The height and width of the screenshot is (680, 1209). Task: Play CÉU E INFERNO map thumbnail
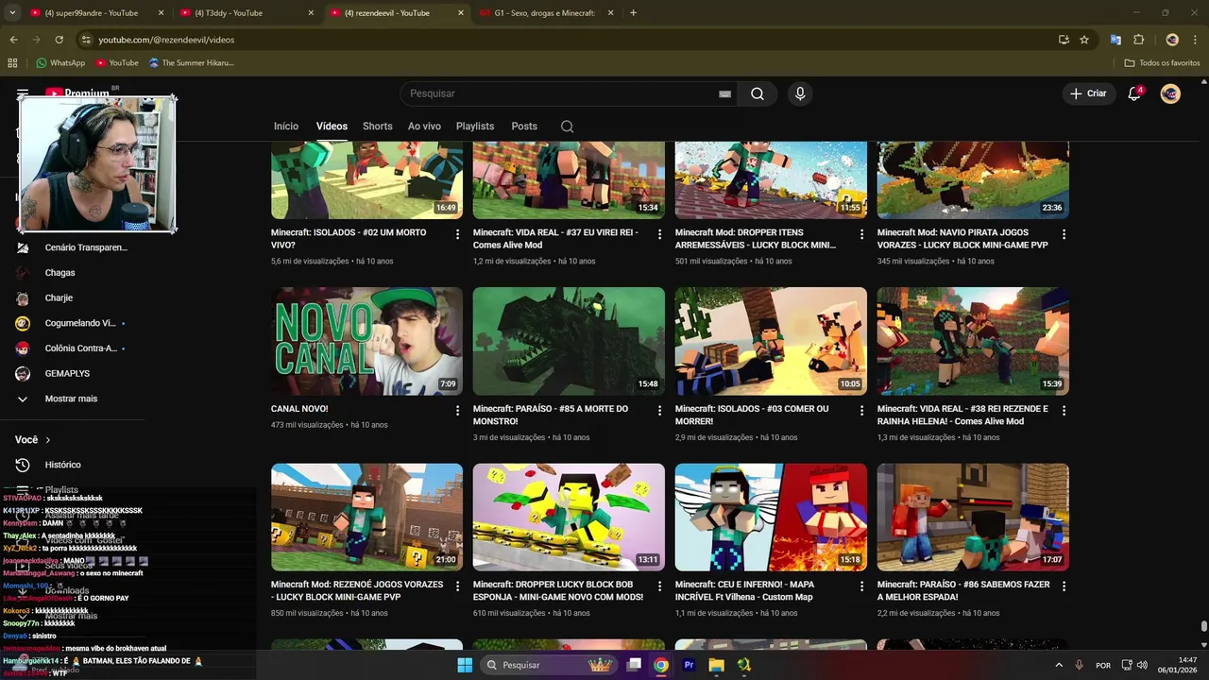coord(771,518)
